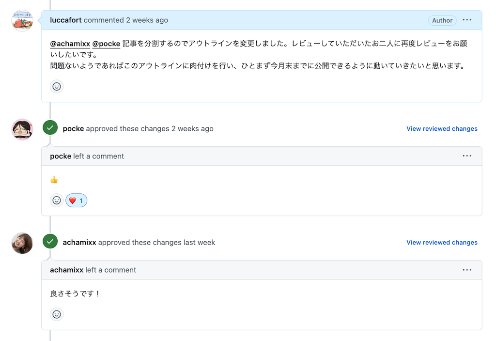Open options menu on luccafort's comment
Screen dimensions: 496x341
[467, 20]
